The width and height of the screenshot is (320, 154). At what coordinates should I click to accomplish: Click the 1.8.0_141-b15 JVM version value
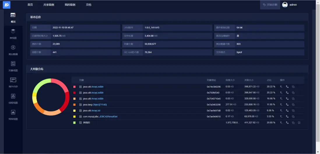point(152,28)
